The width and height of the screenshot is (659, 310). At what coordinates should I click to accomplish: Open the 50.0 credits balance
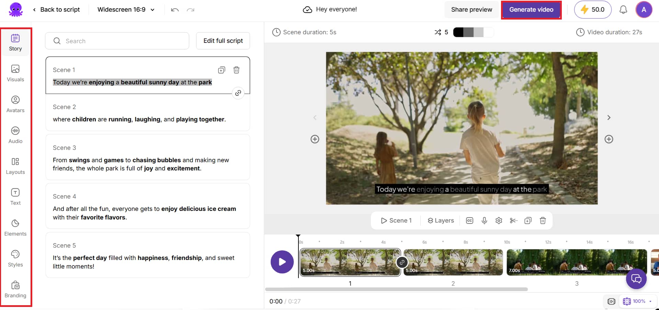593,10
